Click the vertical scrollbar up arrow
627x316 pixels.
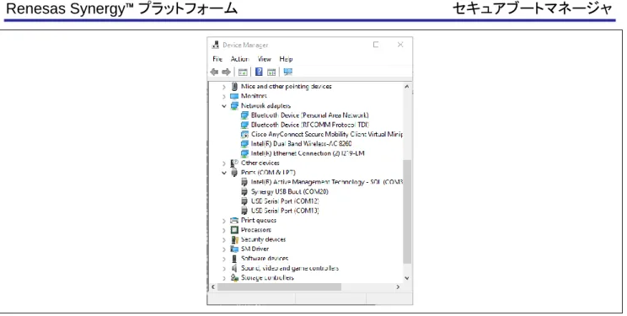407,87
